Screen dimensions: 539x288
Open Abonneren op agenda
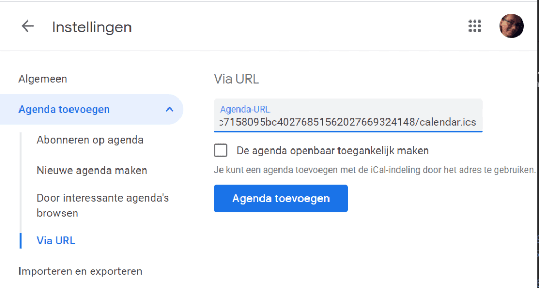90,140
